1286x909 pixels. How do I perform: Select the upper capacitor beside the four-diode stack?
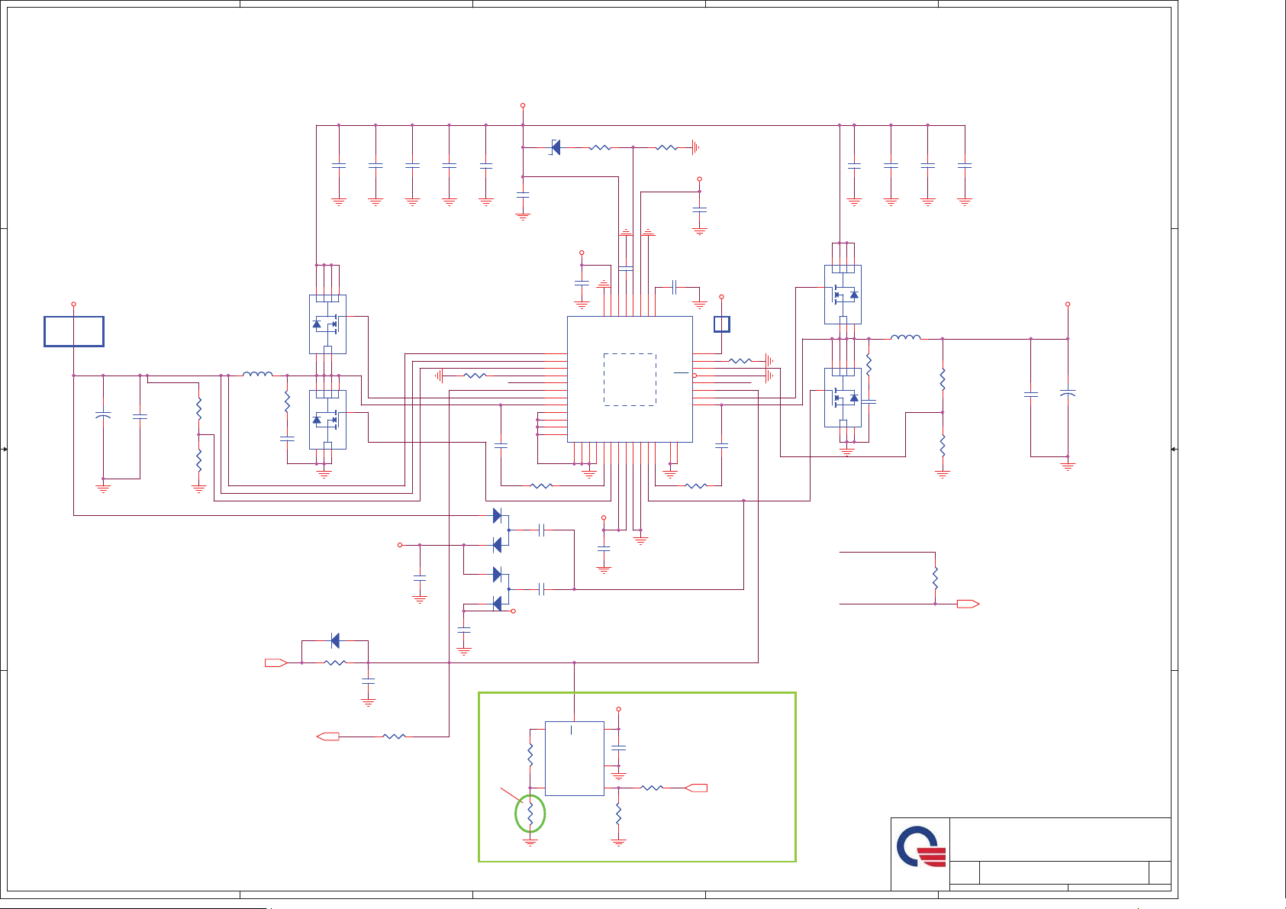click(541, 530)
